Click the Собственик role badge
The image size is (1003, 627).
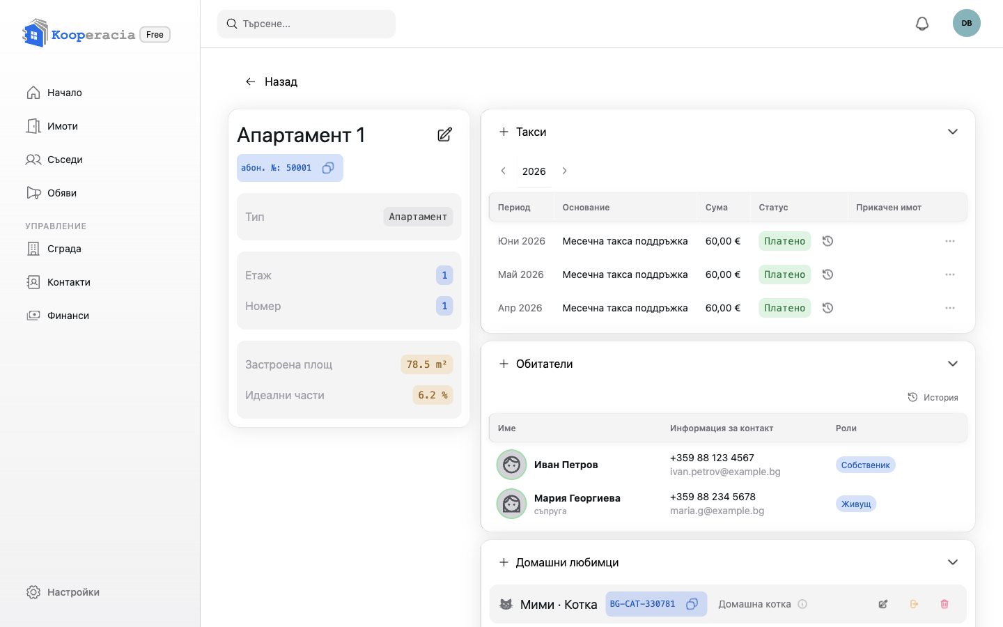(866, 465)
